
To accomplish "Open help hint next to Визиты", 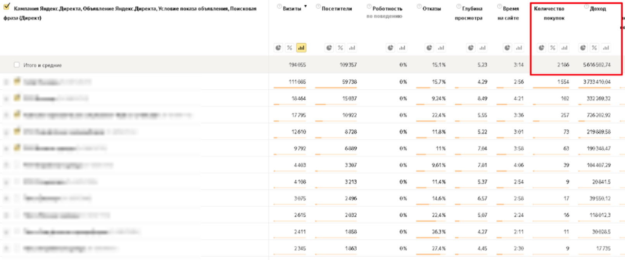I will (279, 7).
